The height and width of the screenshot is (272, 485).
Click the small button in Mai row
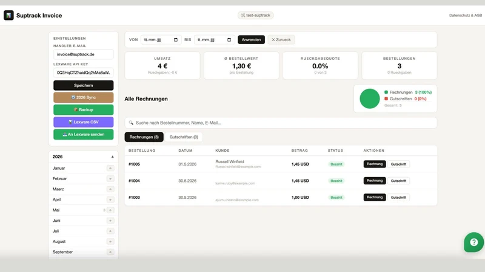coord(110,210)
